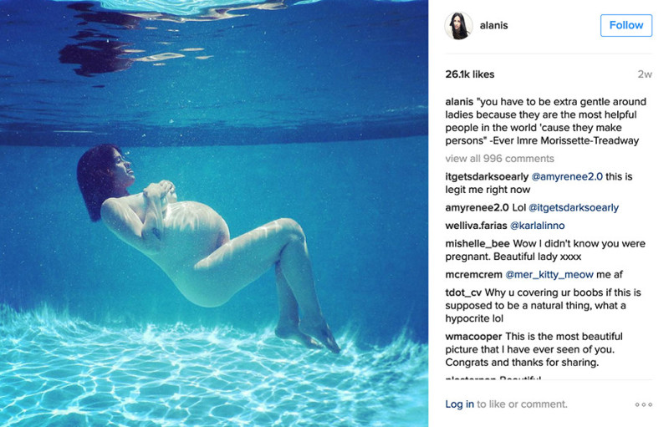View all 996 comments

(x=499, y=159)
